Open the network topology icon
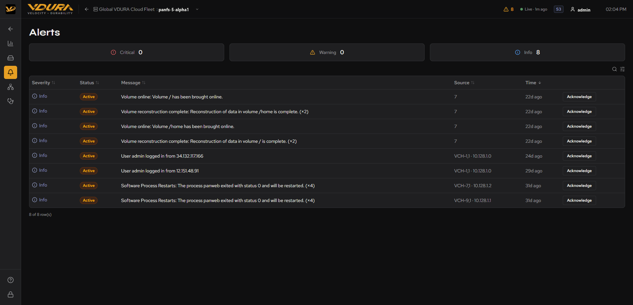This screenshot has width=633, height=305. [x=11, y=87]
